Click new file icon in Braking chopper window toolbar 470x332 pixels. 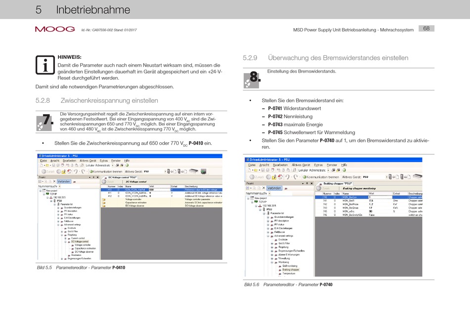click(249, 170)
